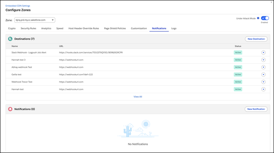274x153 pixels.
Task: Open the Analytics tab
Action: (x=46, y=28)
